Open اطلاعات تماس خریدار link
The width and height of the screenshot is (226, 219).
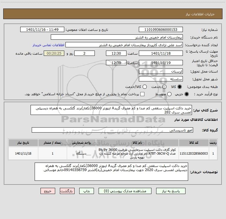pos(48,45)
